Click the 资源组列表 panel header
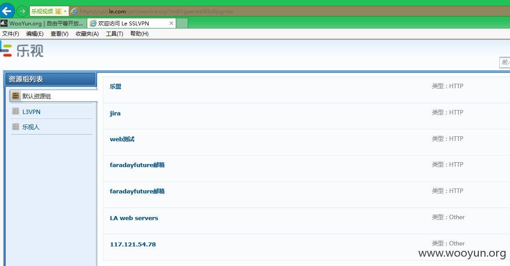Viewport: 510px width, 266px height. coord(50,79)
